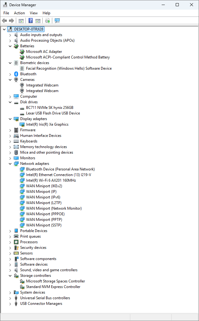Select Facial Recognition (Windows Hello) Software Device
This screenshot has height=321, width=199.
tap(69, 68)
